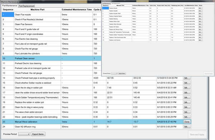The width and height of the screenshot is (215, 140).
Task: Click NA button for wave chain adds lubricant
Action: (x=187, y=112)
